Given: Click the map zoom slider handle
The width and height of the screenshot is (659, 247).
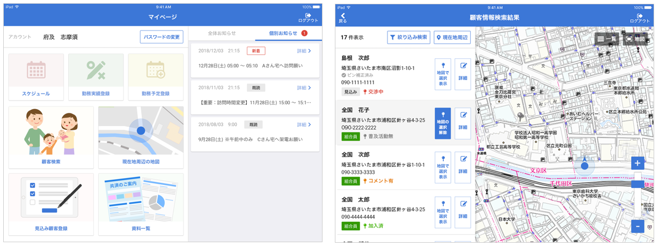Looking at the screenshot, I should pyautogui.click(x=637, y=184).
